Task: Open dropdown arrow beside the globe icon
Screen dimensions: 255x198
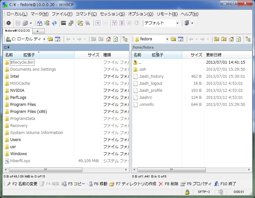Action: [192, 23]
